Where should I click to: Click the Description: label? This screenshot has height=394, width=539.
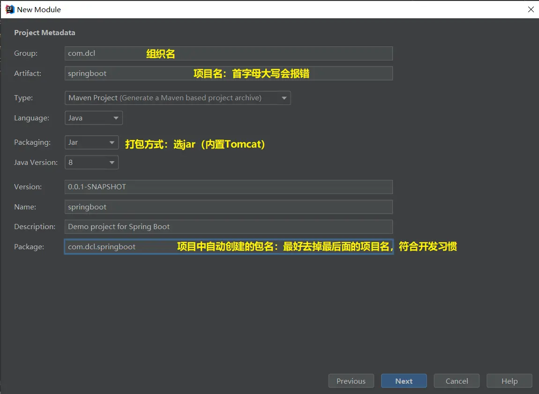pos(35,226)
